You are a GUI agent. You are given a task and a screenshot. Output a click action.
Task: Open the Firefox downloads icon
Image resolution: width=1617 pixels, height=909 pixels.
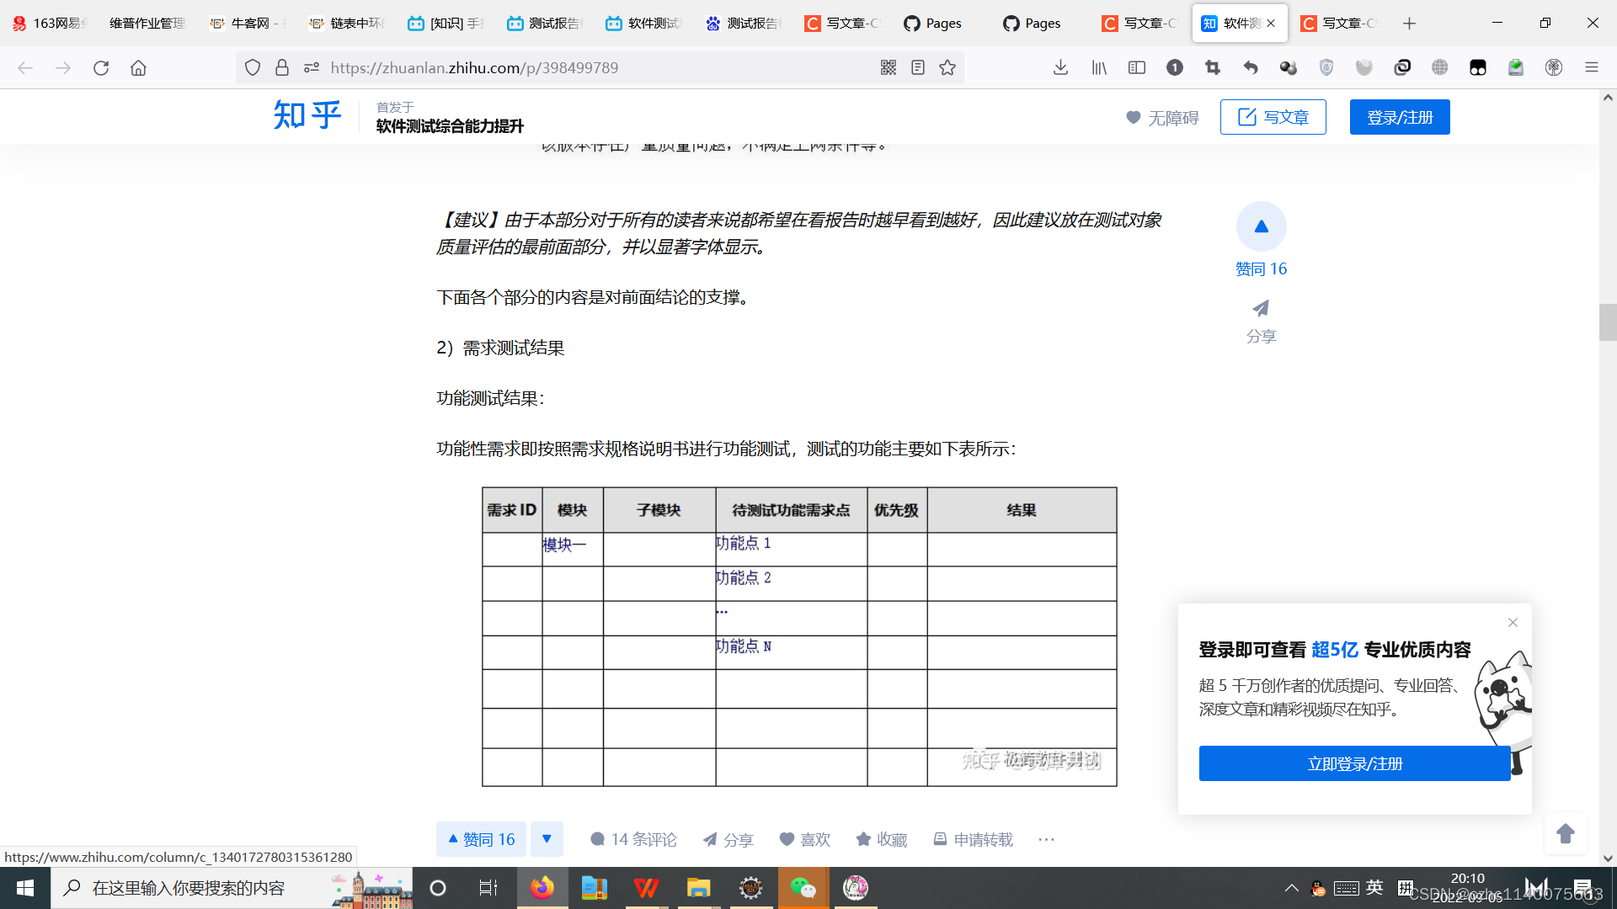[1060, 67]
